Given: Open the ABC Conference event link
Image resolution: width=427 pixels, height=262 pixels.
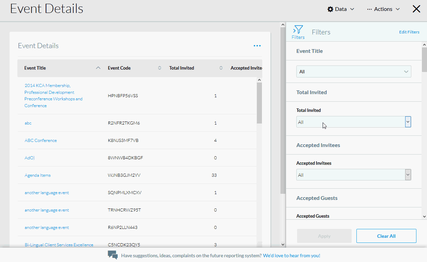Looking at the screenshot, I should tap(41, 140).
